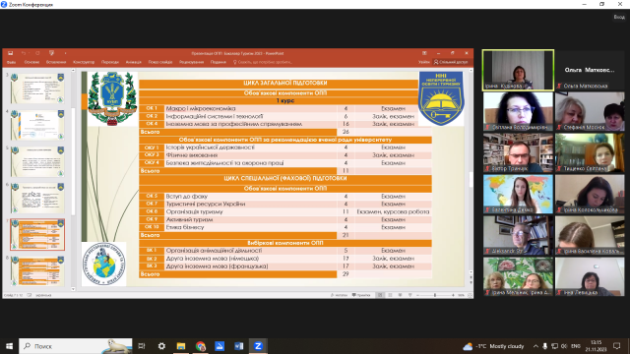Click the fit slide to window icon
This screenshot has width=630, height=354.
tap(470, 295)
